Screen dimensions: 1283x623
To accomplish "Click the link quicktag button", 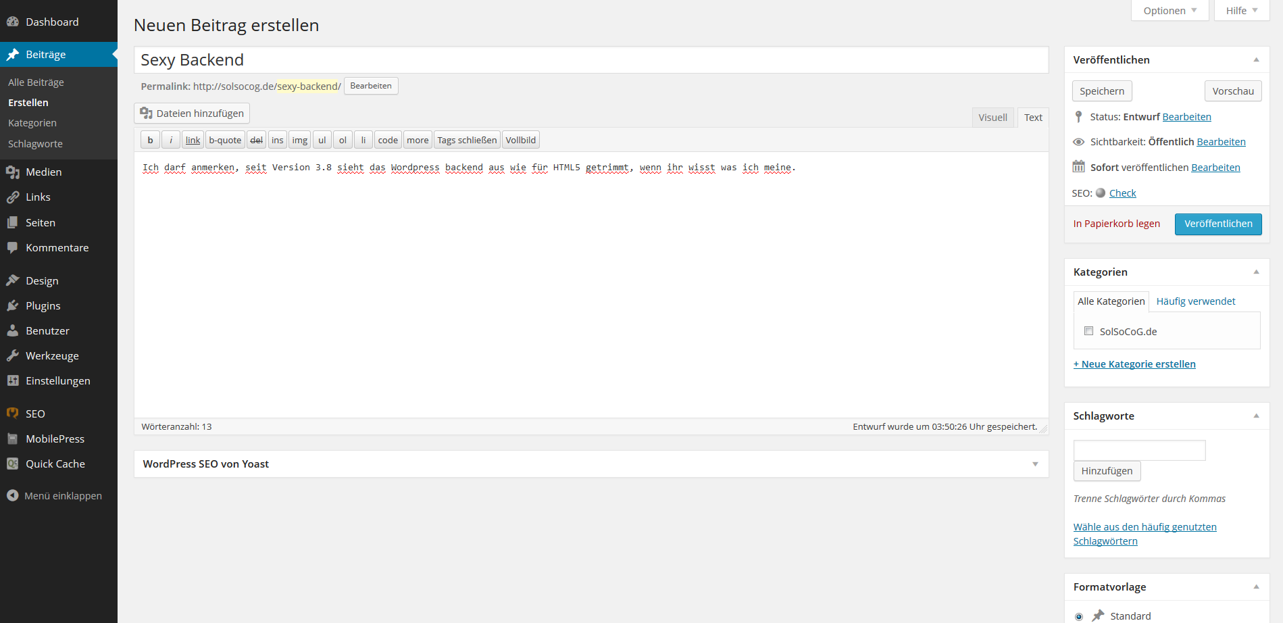I will click(193, 140).
